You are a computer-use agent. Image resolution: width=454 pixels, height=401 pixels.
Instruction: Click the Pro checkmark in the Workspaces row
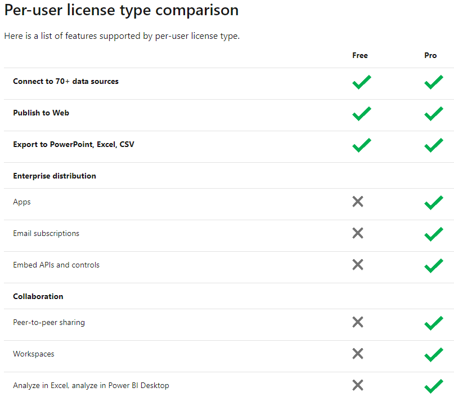point(434,355)
